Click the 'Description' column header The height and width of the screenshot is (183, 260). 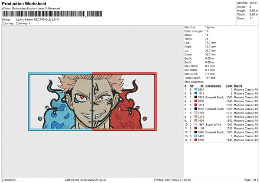pos(213,86)
